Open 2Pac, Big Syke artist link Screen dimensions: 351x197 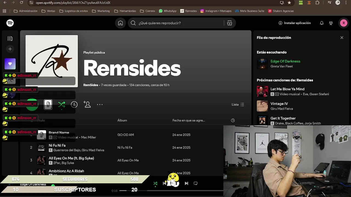click(64, 163)
